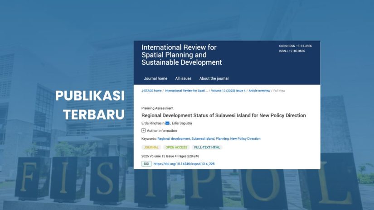Click the green OPEN ACCESS badge
Image resolution: width=374 pixels, height=210 pixels.
coord(176,147)
